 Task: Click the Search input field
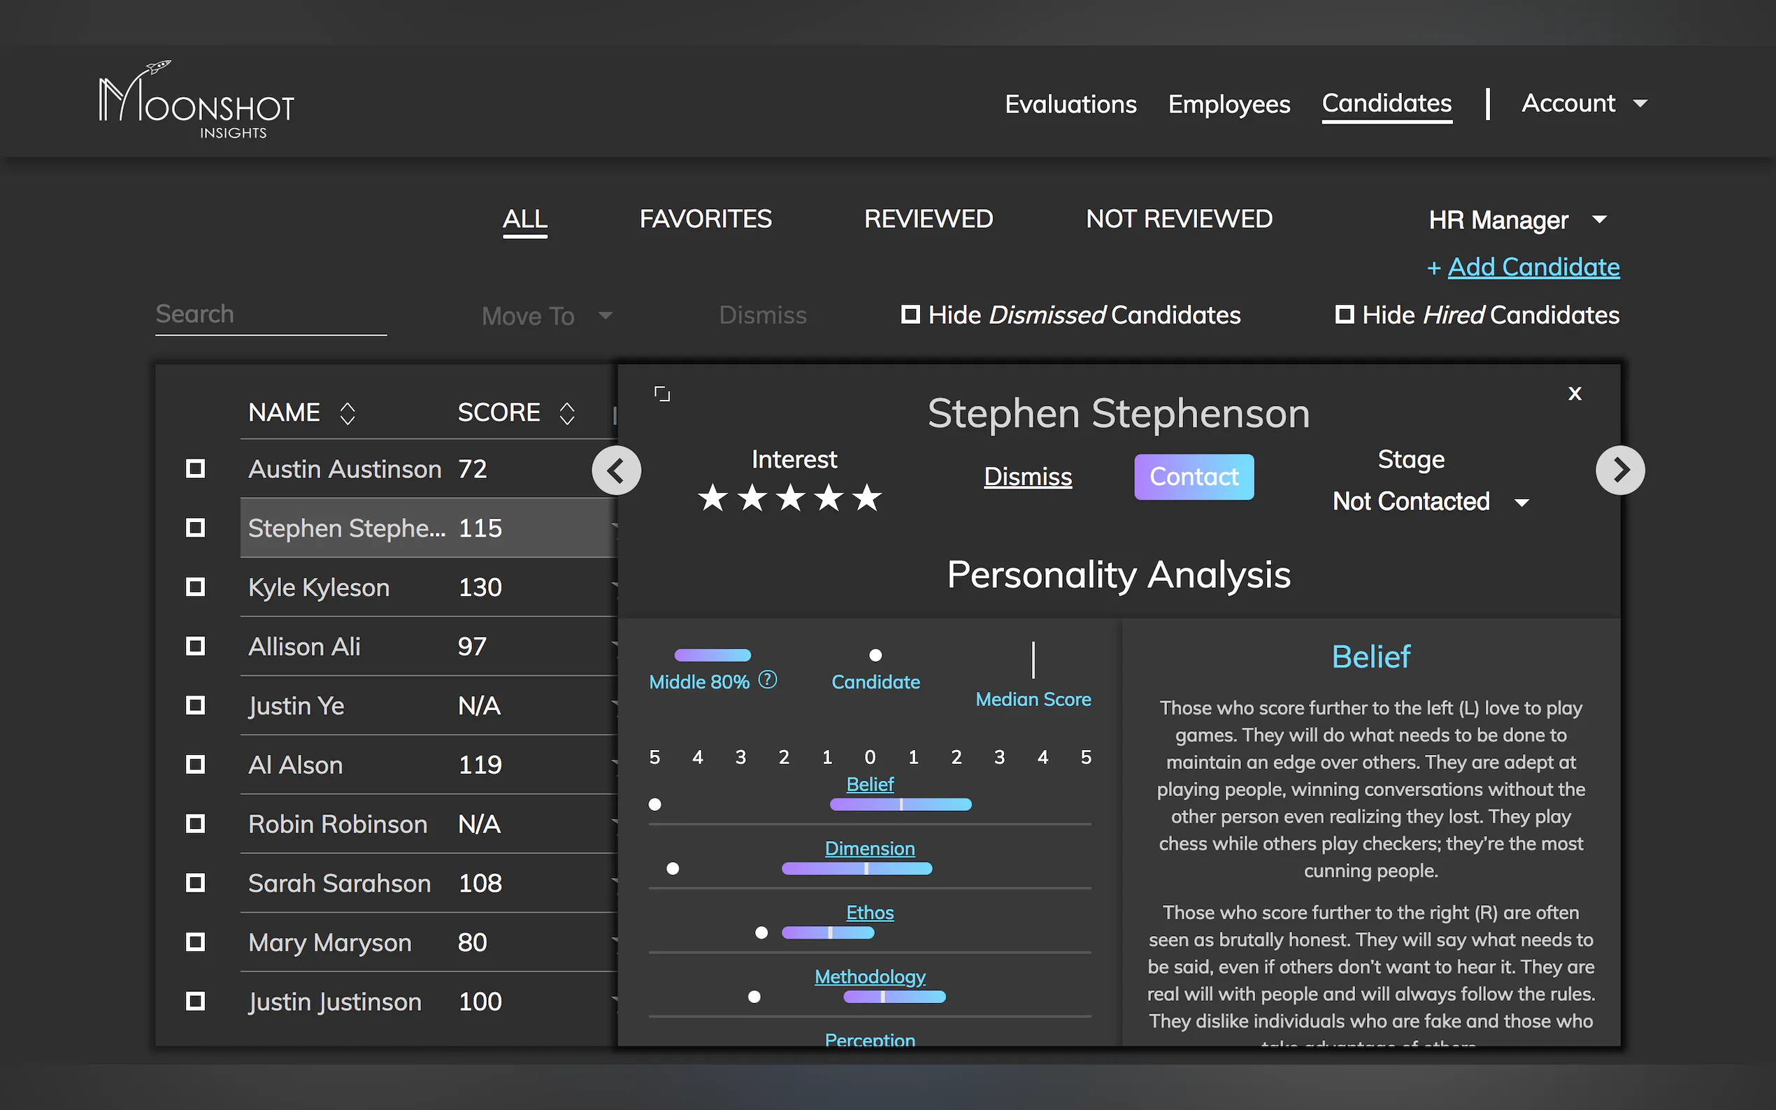click(270, 315)
